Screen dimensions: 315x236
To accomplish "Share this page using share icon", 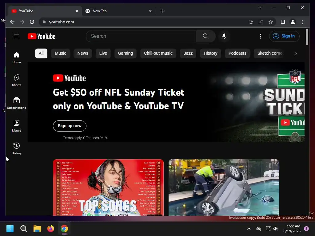I will 261,22.
